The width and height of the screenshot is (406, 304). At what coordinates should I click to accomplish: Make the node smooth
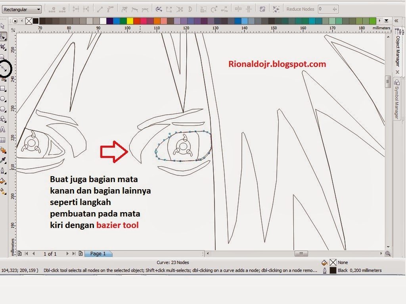[135, 9]
